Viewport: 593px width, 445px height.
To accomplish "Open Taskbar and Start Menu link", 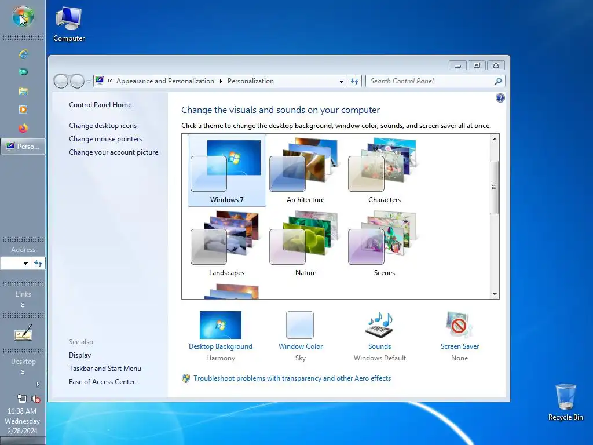I will (105, 368).
